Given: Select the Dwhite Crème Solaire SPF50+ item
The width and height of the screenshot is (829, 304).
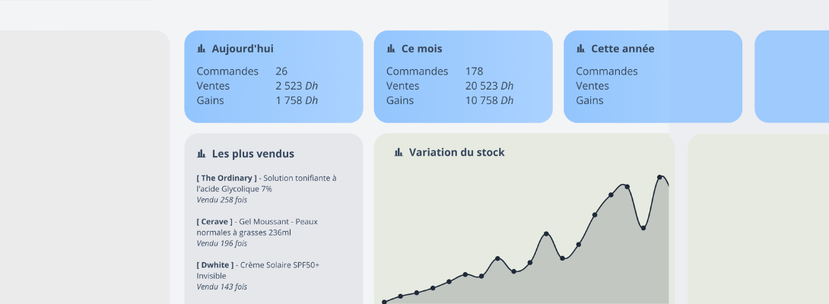Looking at the screenshot, I should coord(258,270).
